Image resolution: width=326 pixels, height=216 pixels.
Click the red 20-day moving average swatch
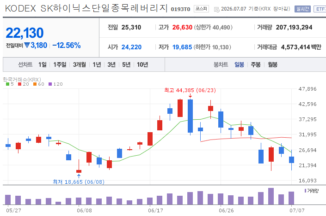pyautogui.click(x=20, y=84)
